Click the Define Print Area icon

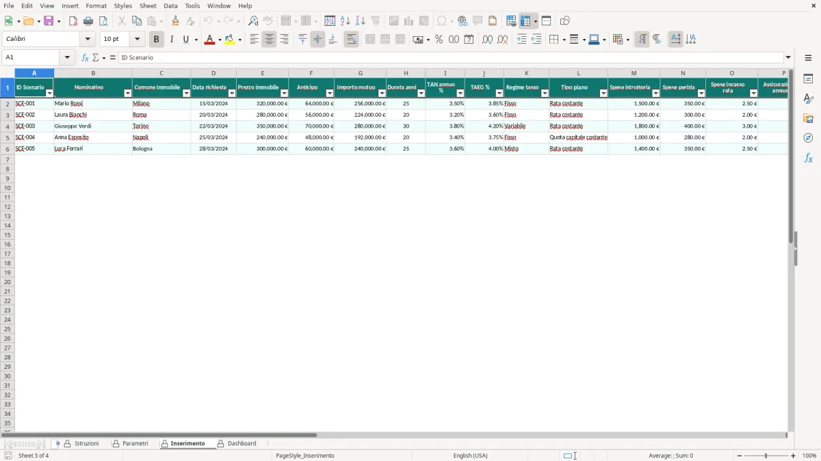click(x=511, y=21)
